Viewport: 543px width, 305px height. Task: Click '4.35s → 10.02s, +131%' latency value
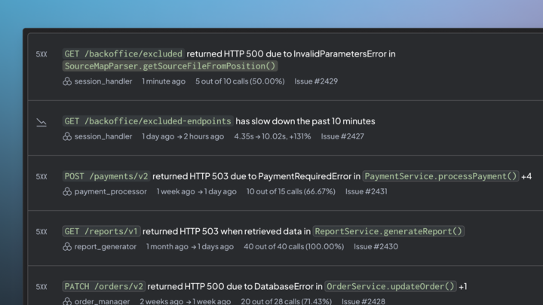click(272, 136)
